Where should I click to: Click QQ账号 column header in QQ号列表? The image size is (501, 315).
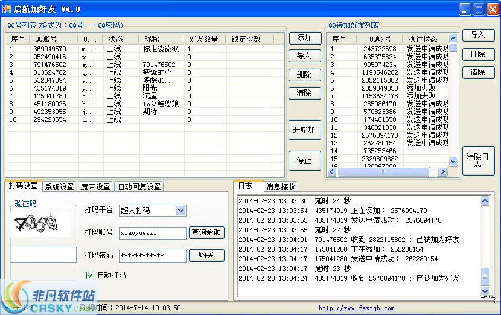54,39
